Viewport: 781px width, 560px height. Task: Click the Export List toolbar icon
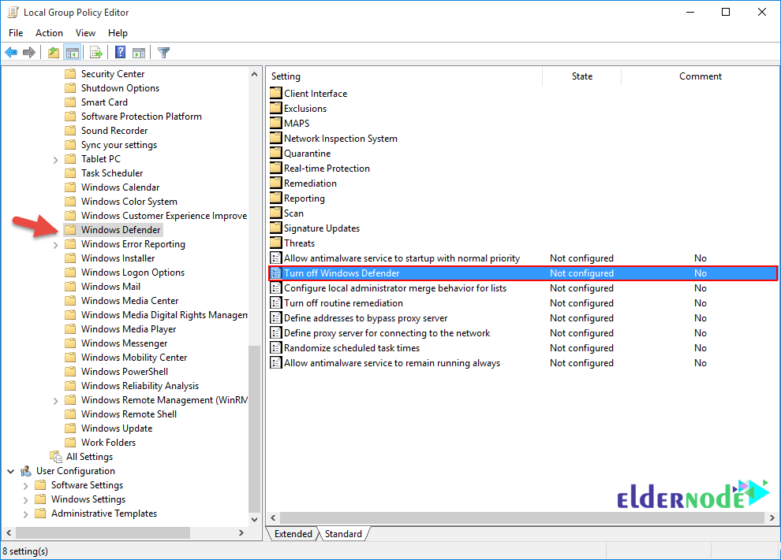pos(96,52)
